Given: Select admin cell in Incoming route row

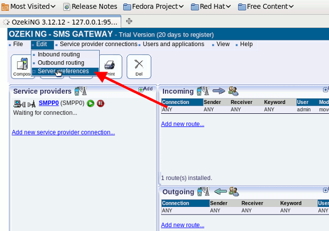Looking at the screenshot, I should coord(304,109).
